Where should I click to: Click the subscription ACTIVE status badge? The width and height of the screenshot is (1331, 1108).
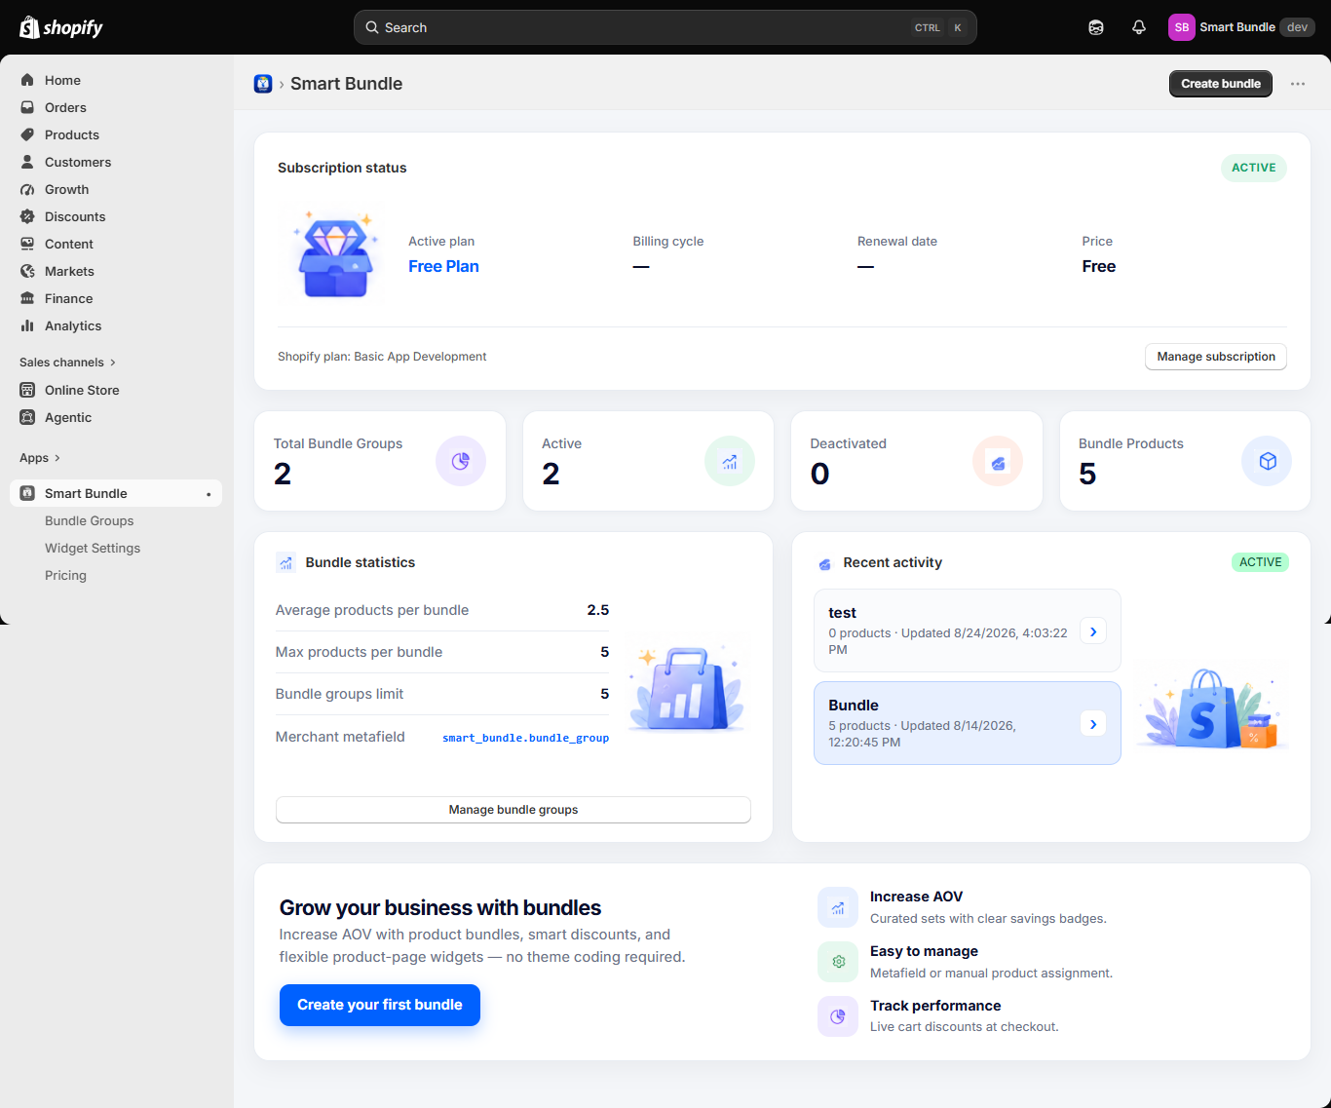pos(1254,168)
